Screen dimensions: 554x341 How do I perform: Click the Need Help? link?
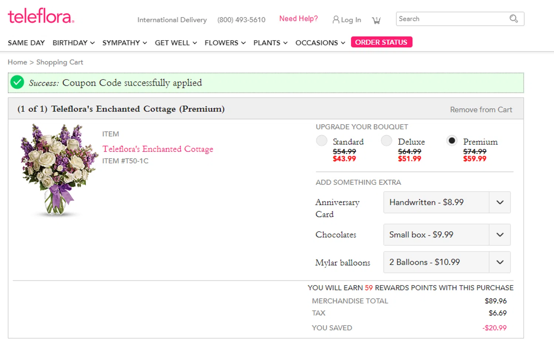pos(298,18)
